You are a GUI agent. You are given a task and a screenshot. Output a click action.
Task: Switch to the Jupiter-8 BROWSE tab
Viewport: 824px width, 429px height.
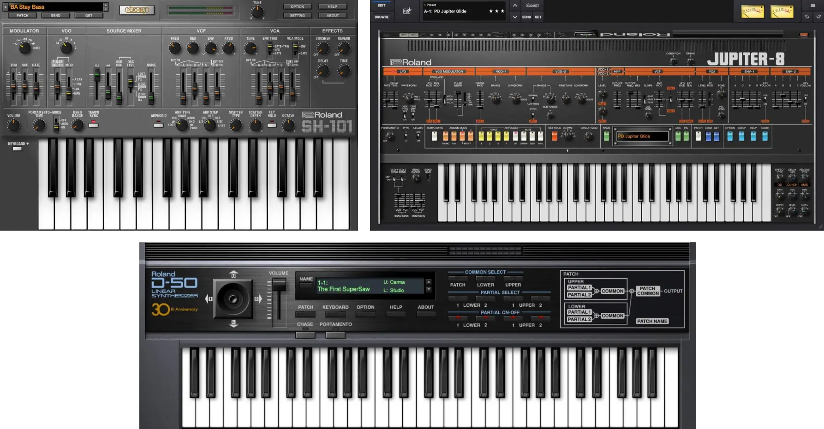point(382,17)
